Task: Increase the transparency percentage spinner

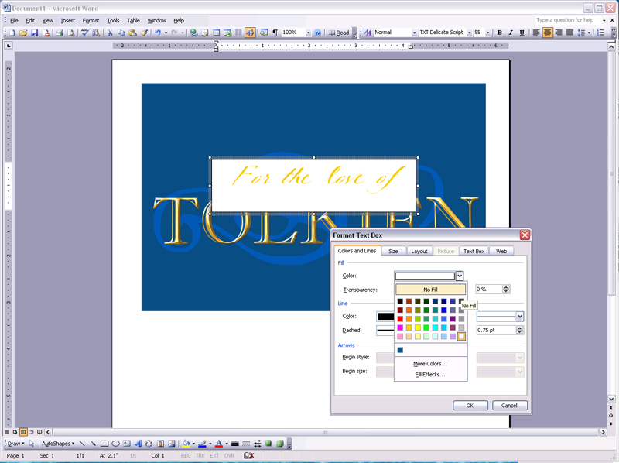Action: coord(506,287)
